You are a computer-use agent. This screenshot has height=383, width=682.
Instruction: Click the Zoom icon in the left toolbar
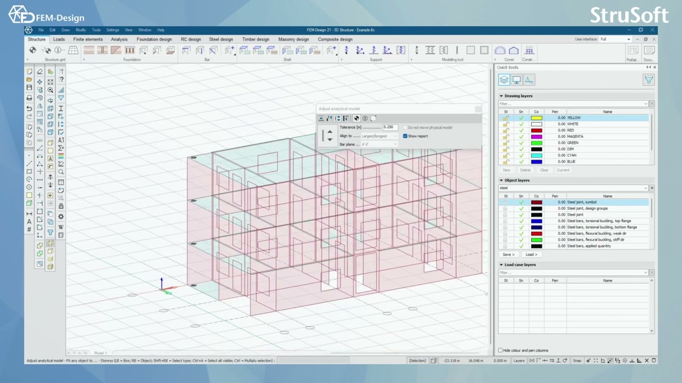click(51, 90)
